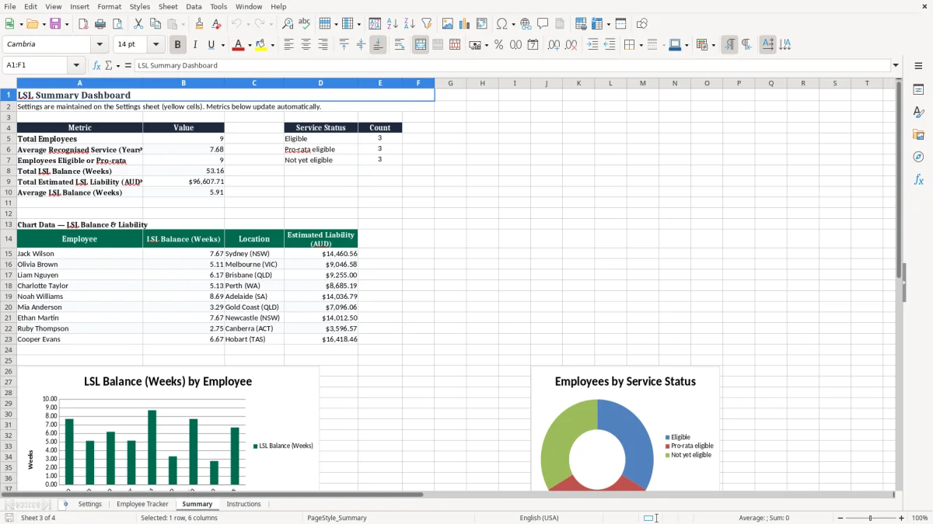The image size is (933, 524).
Task: Switch to Employee Tracker sheet tab
Action: coord(142,504)
